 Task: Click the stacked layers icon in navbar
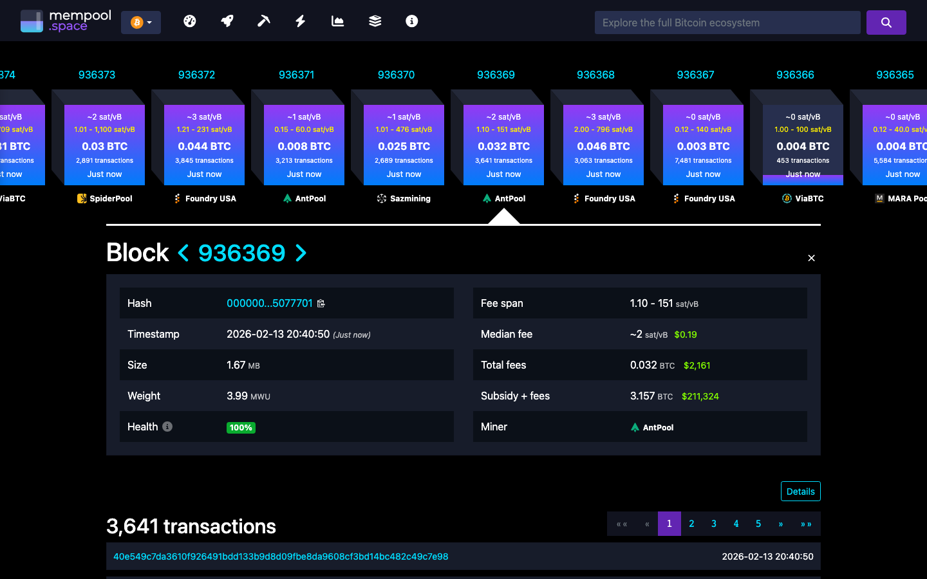tap(374, 21)
